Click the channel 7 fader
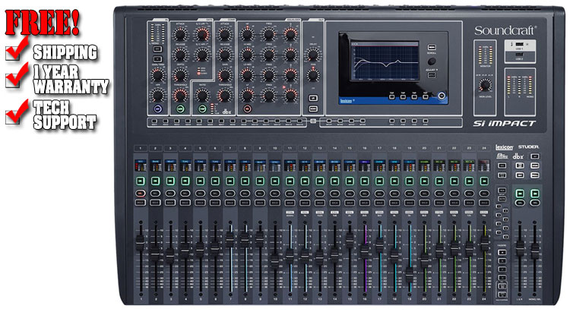The image size is (570, 312). click(230, 240)
